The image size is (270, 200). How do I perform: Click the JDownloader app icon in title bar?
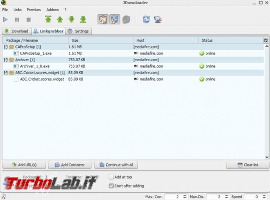pos(4,2)
